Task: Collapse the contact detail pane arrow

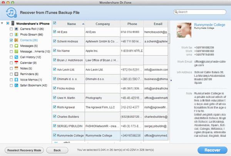Action: pos(171,81)
